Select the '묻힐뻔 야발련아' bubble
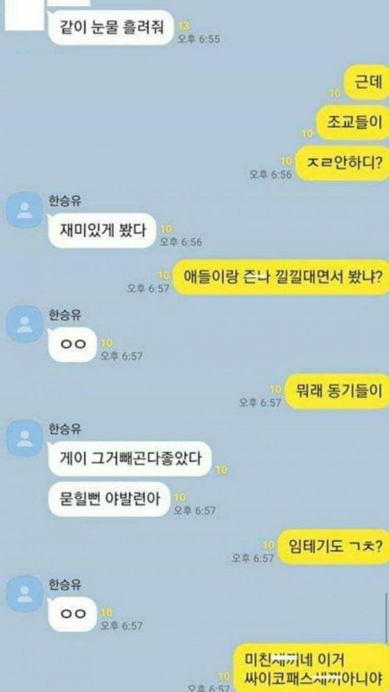Screen dimensions: 389x692 point(109,499)
